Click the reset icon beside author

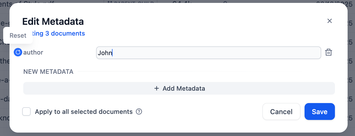18,52
